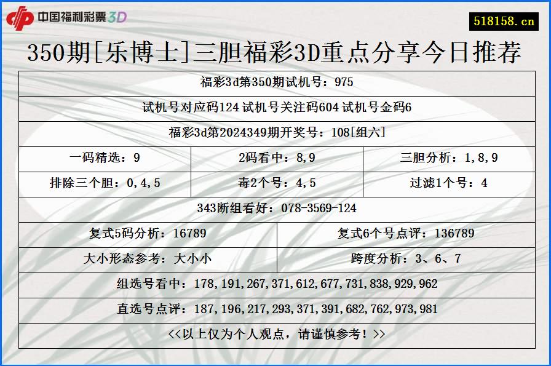Click the 2码看中：8,9 cell
Image resolution: width=551 pixels, height=366 pixels.
pos(275,157)
